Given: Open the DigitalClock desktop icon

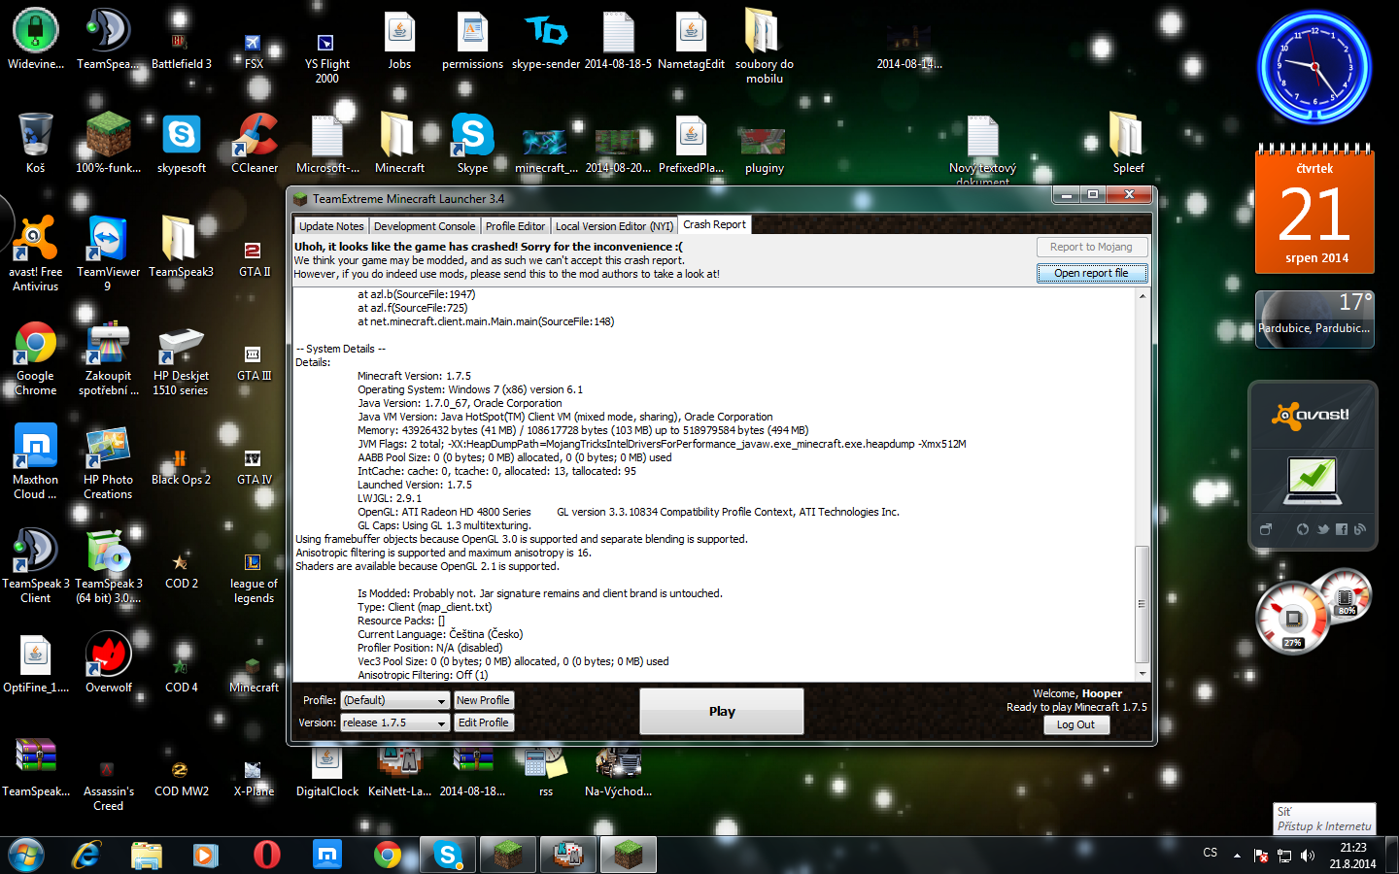Looking at the screenshot, I should pos(327,772).
